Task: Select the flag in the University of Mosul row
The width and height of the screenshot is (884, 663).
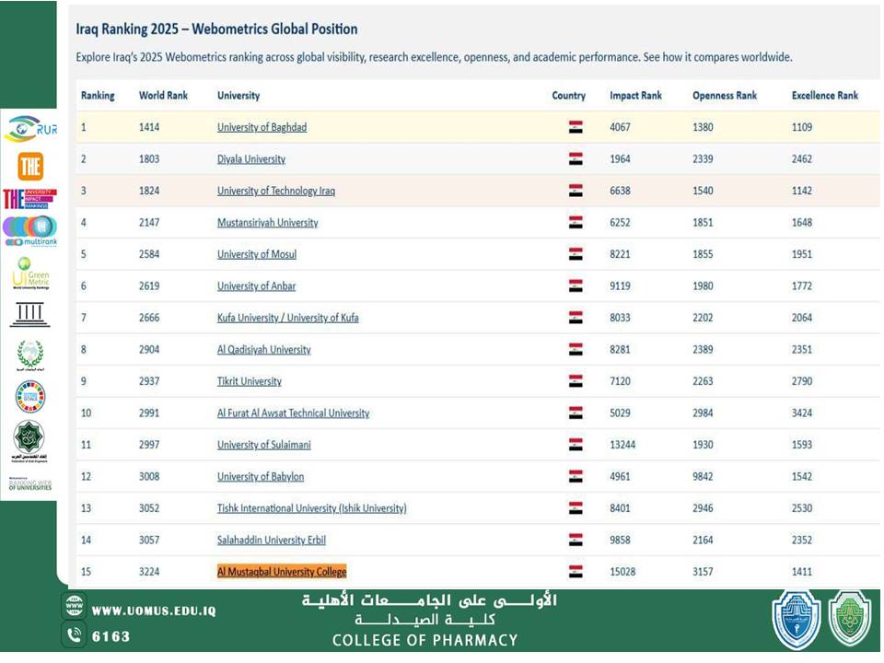Action: (575, 254)
